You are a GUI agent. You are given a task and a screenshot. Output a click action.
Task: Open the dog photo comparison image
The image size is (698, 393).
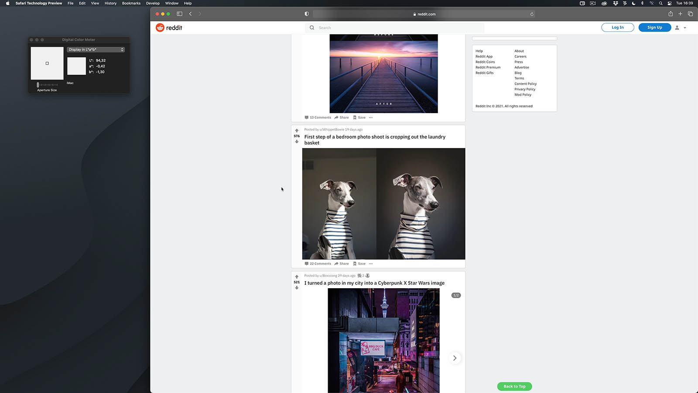pyautogui.click(x=383, y=203)
